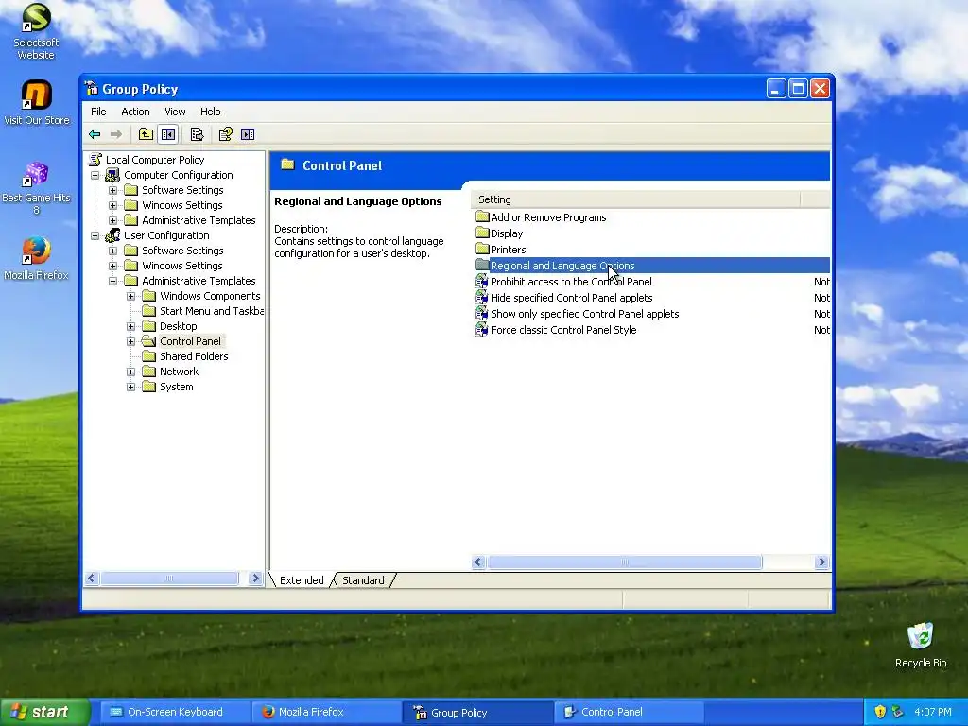The height and width of the screenshot is (726, 968).
Task: Click the Group Policy title bar icon
Action: (92, 88)
